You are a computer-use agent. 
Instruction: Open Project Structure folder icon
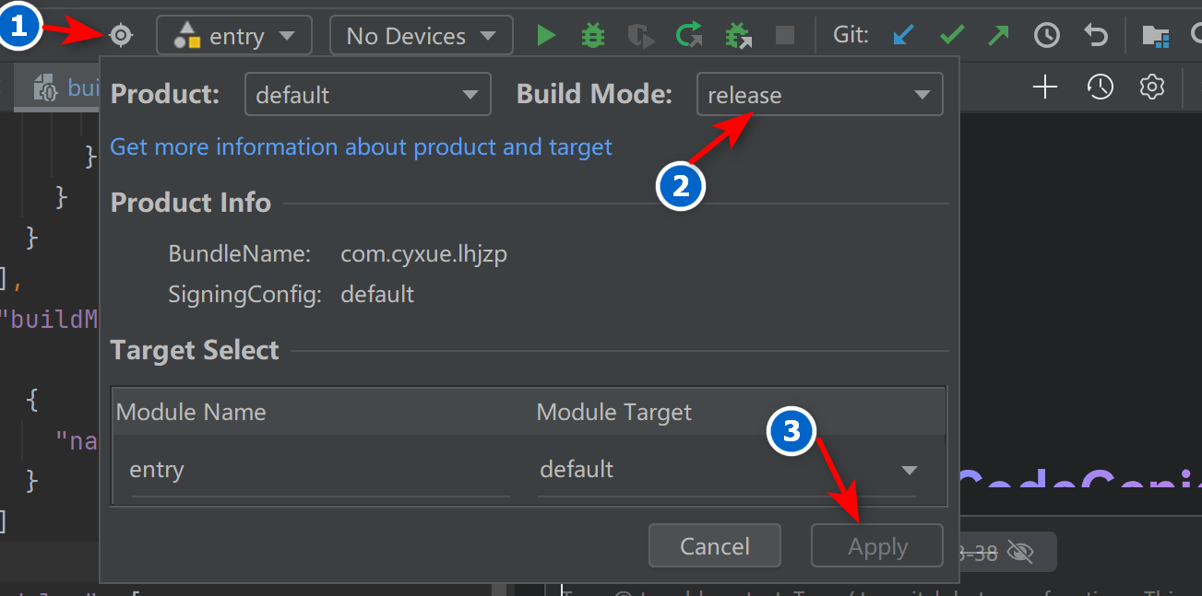(x=1155, y=36)
